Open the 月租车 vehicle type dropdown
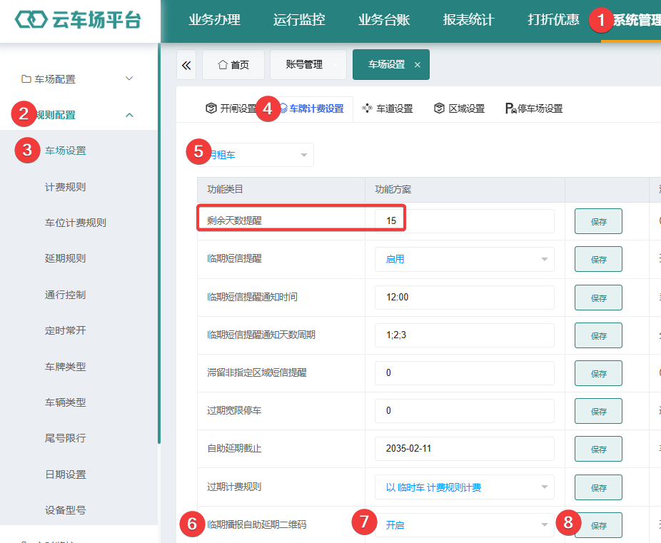Image resolution: width=661 pixels, height=543 pixels. click(256, 155)
